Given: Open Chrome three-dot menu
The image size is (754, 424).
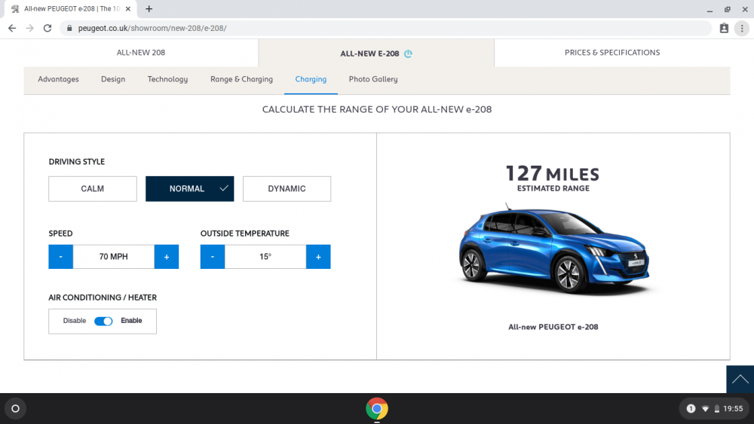Looking at the screenshot, I should [742, 29].
